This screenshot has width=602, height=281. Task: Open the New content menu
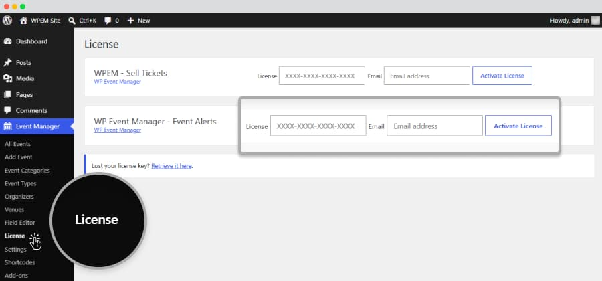[138, 21]
